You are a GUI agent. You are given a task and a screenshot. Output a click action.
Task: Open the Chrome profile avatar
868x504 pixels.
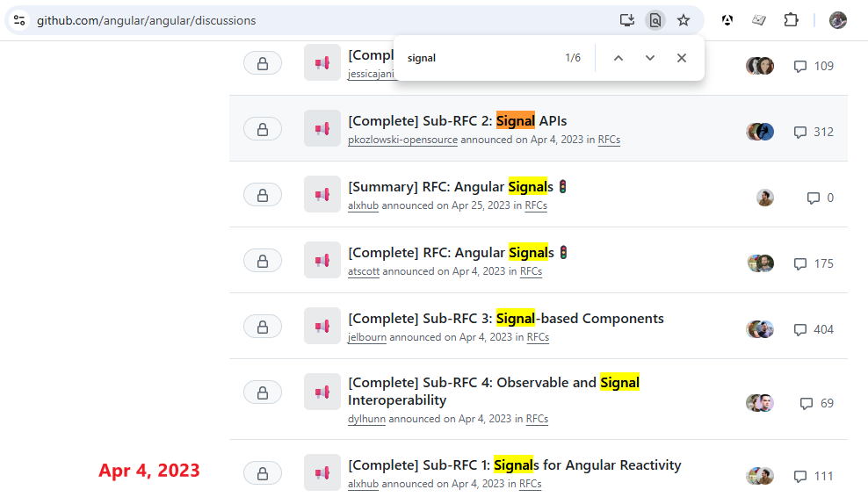pos(838,20)
